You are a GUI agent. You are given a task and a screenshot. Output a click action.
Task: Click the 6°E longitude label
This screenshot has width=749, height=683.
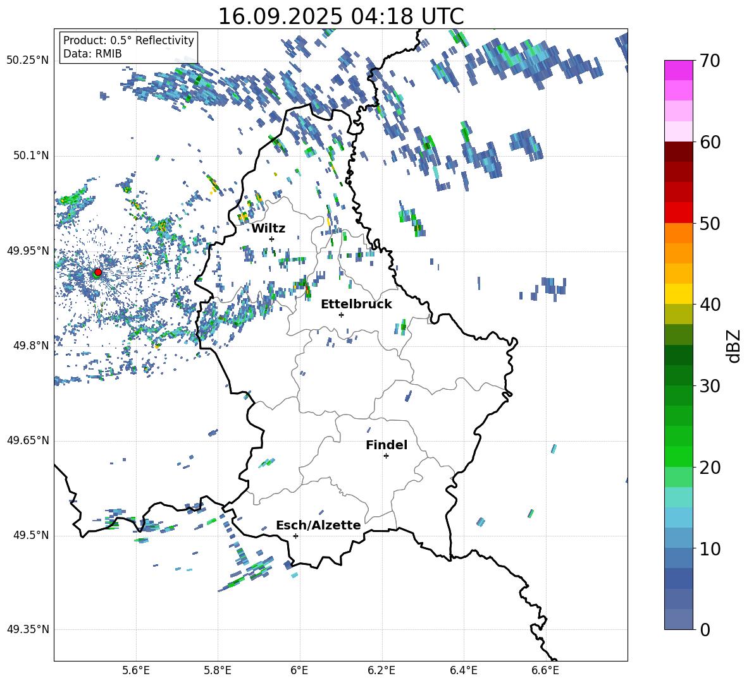[x=299, y=670]
